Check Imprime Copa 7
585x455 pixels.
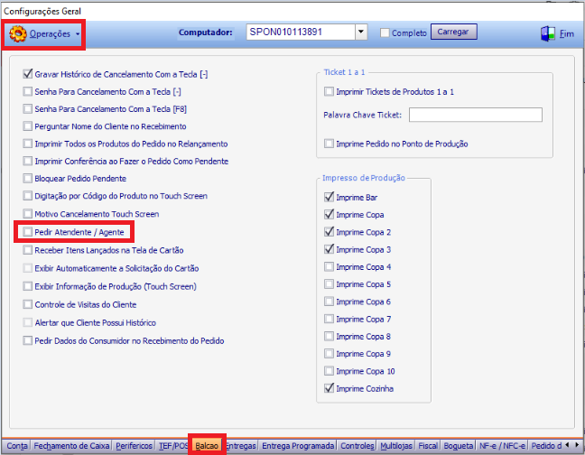pyautogui.click(x=329, y=319)
